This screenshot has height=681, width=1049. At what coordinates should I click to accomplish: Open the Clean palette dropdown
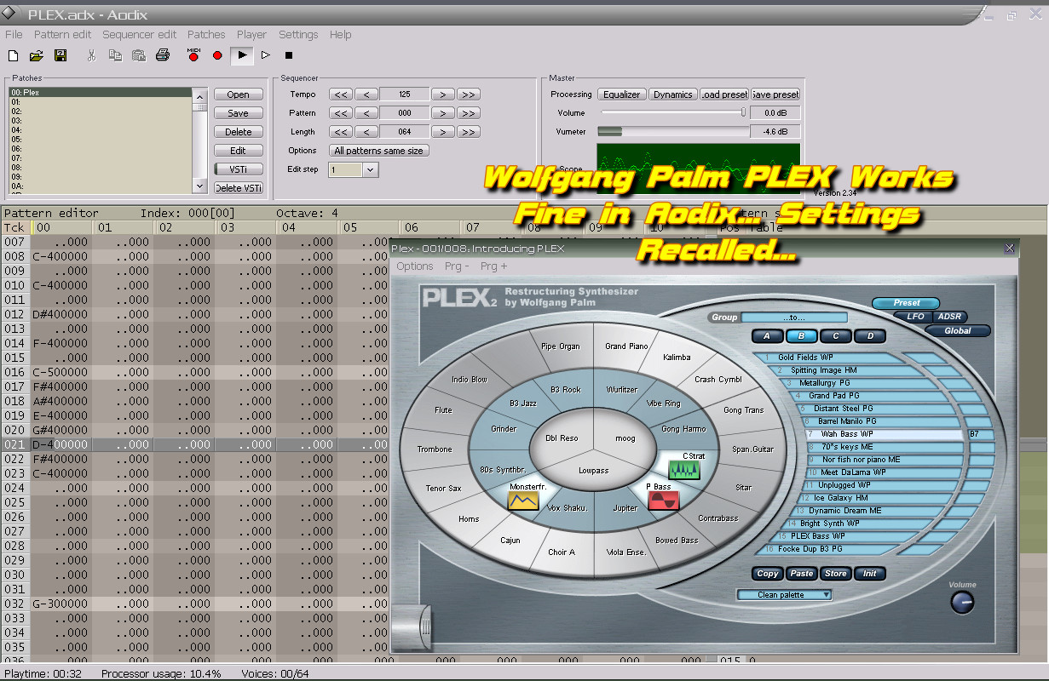784,595
